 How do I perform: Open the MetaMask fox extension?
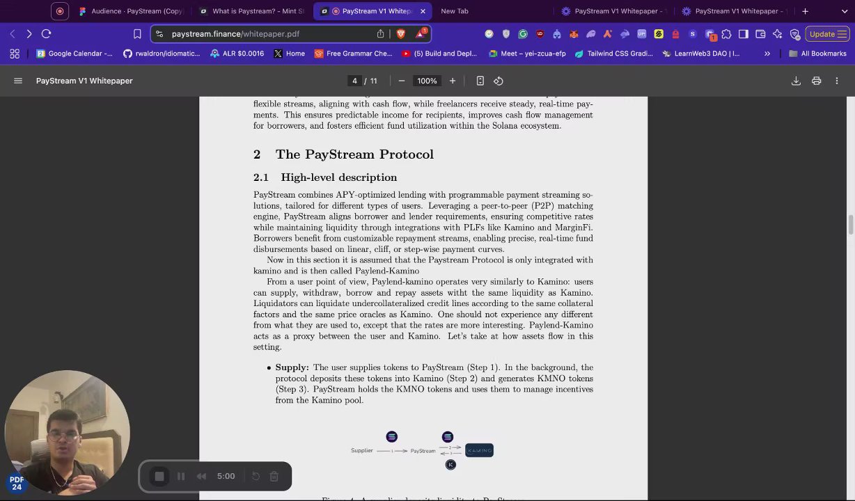pos(574,33)
